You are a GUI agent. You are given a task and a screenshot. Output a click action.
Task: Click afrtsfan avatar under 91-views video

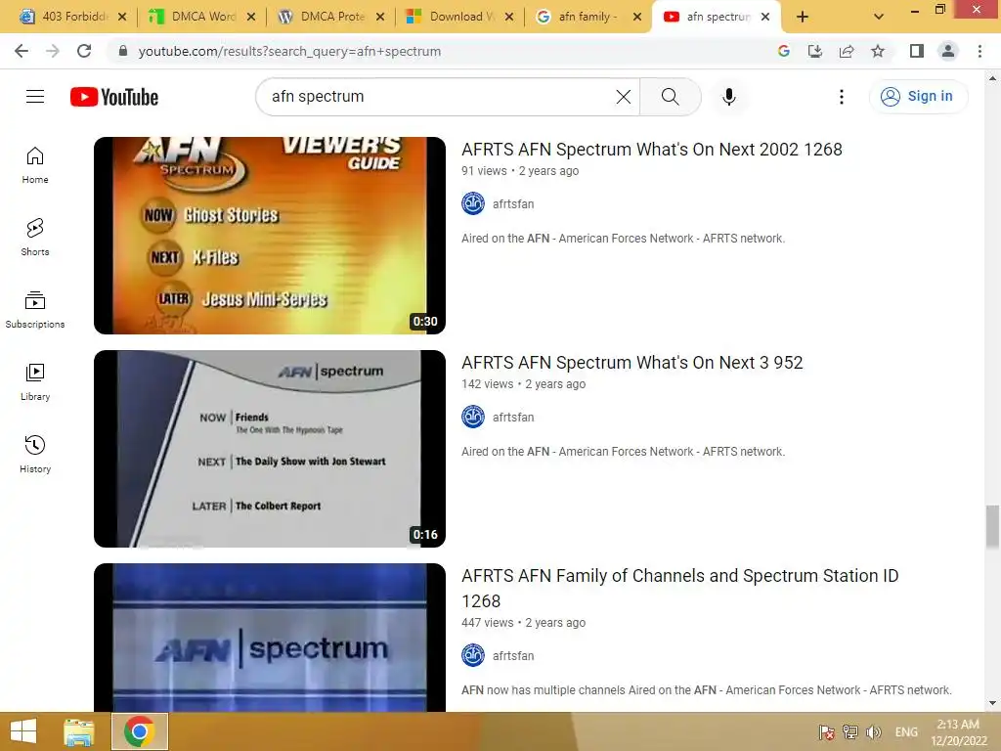point(473,203)
